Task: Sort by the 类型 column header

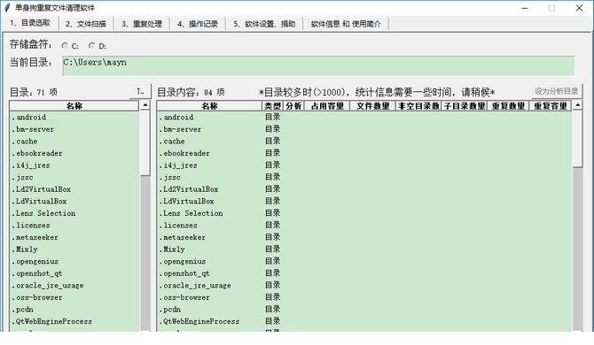Action: tap(273, 106)
